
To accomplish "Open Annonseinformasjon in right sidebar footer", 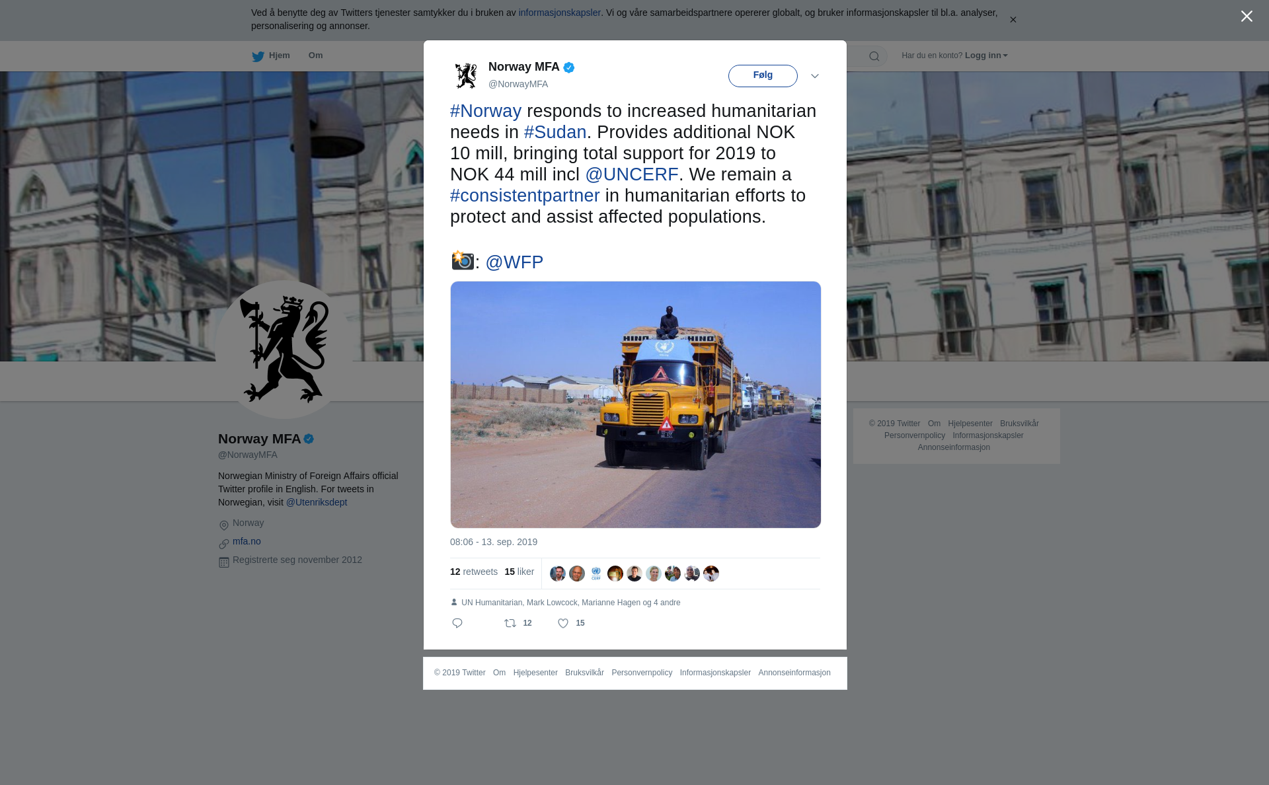I will [x=954, y=447].
